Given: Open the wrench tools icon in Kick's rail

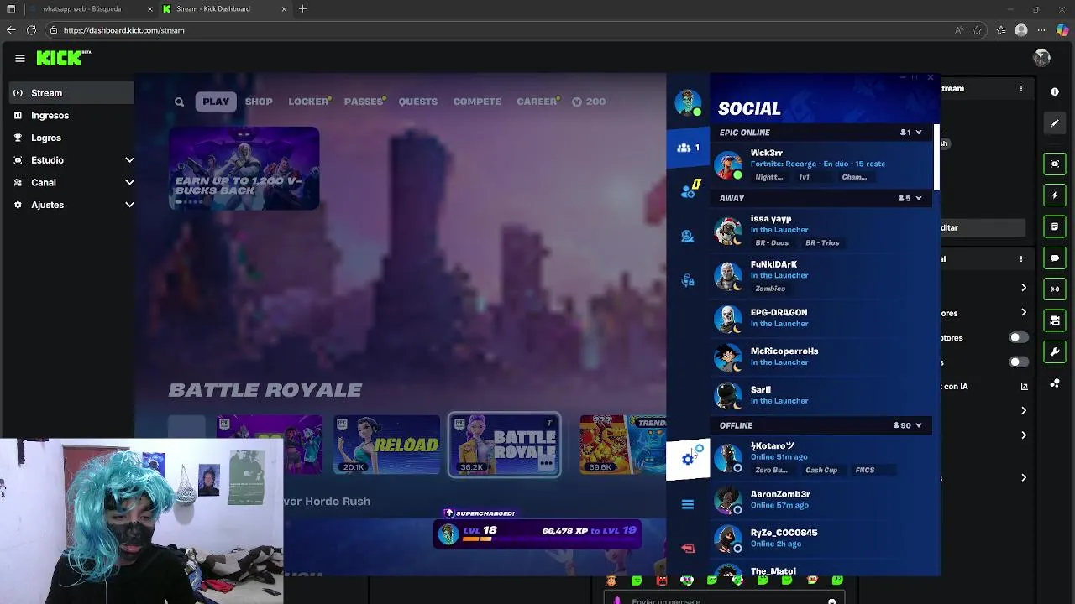Looking at the screenshot, I should pyautogui.click(x=1055, y=351).
